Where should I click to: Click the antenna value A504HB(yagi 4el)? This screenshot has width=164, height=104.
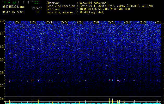tap(92, 12)
